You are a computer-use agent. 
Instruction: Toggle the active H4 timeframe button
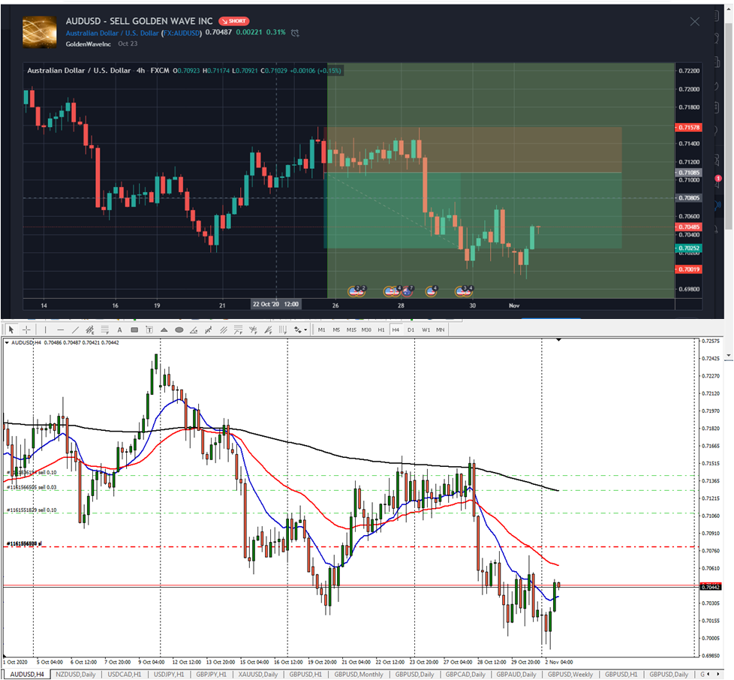[396, 329]
